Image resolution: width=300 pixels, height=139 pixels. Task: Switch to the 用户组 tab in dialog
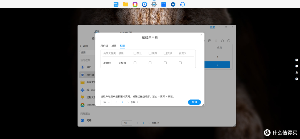[x=104, y=46]
